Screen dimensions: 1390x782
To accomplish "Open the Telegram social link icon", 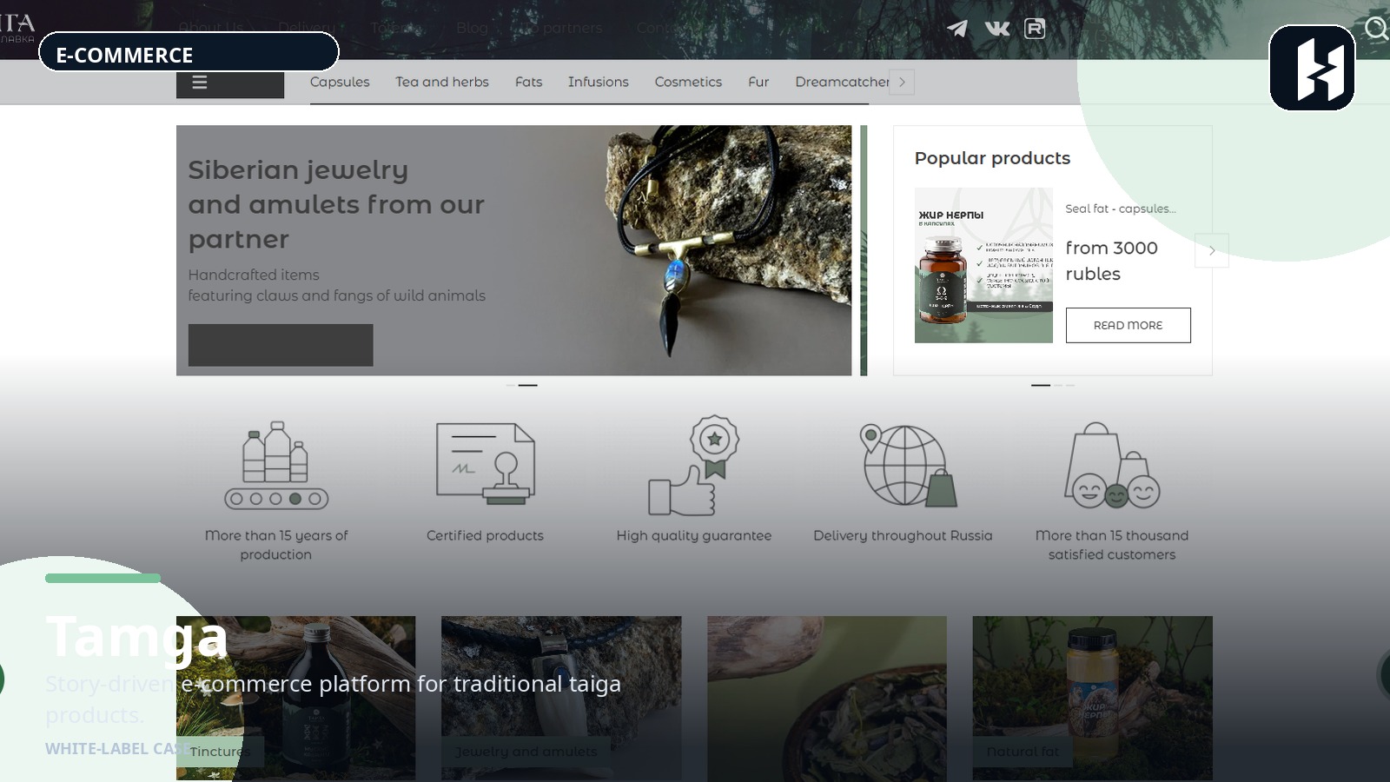I will click(956, 29).
